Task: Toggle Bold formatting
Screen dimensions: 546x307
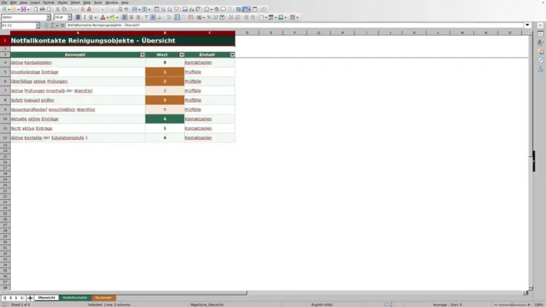Action: click(78, 17)
